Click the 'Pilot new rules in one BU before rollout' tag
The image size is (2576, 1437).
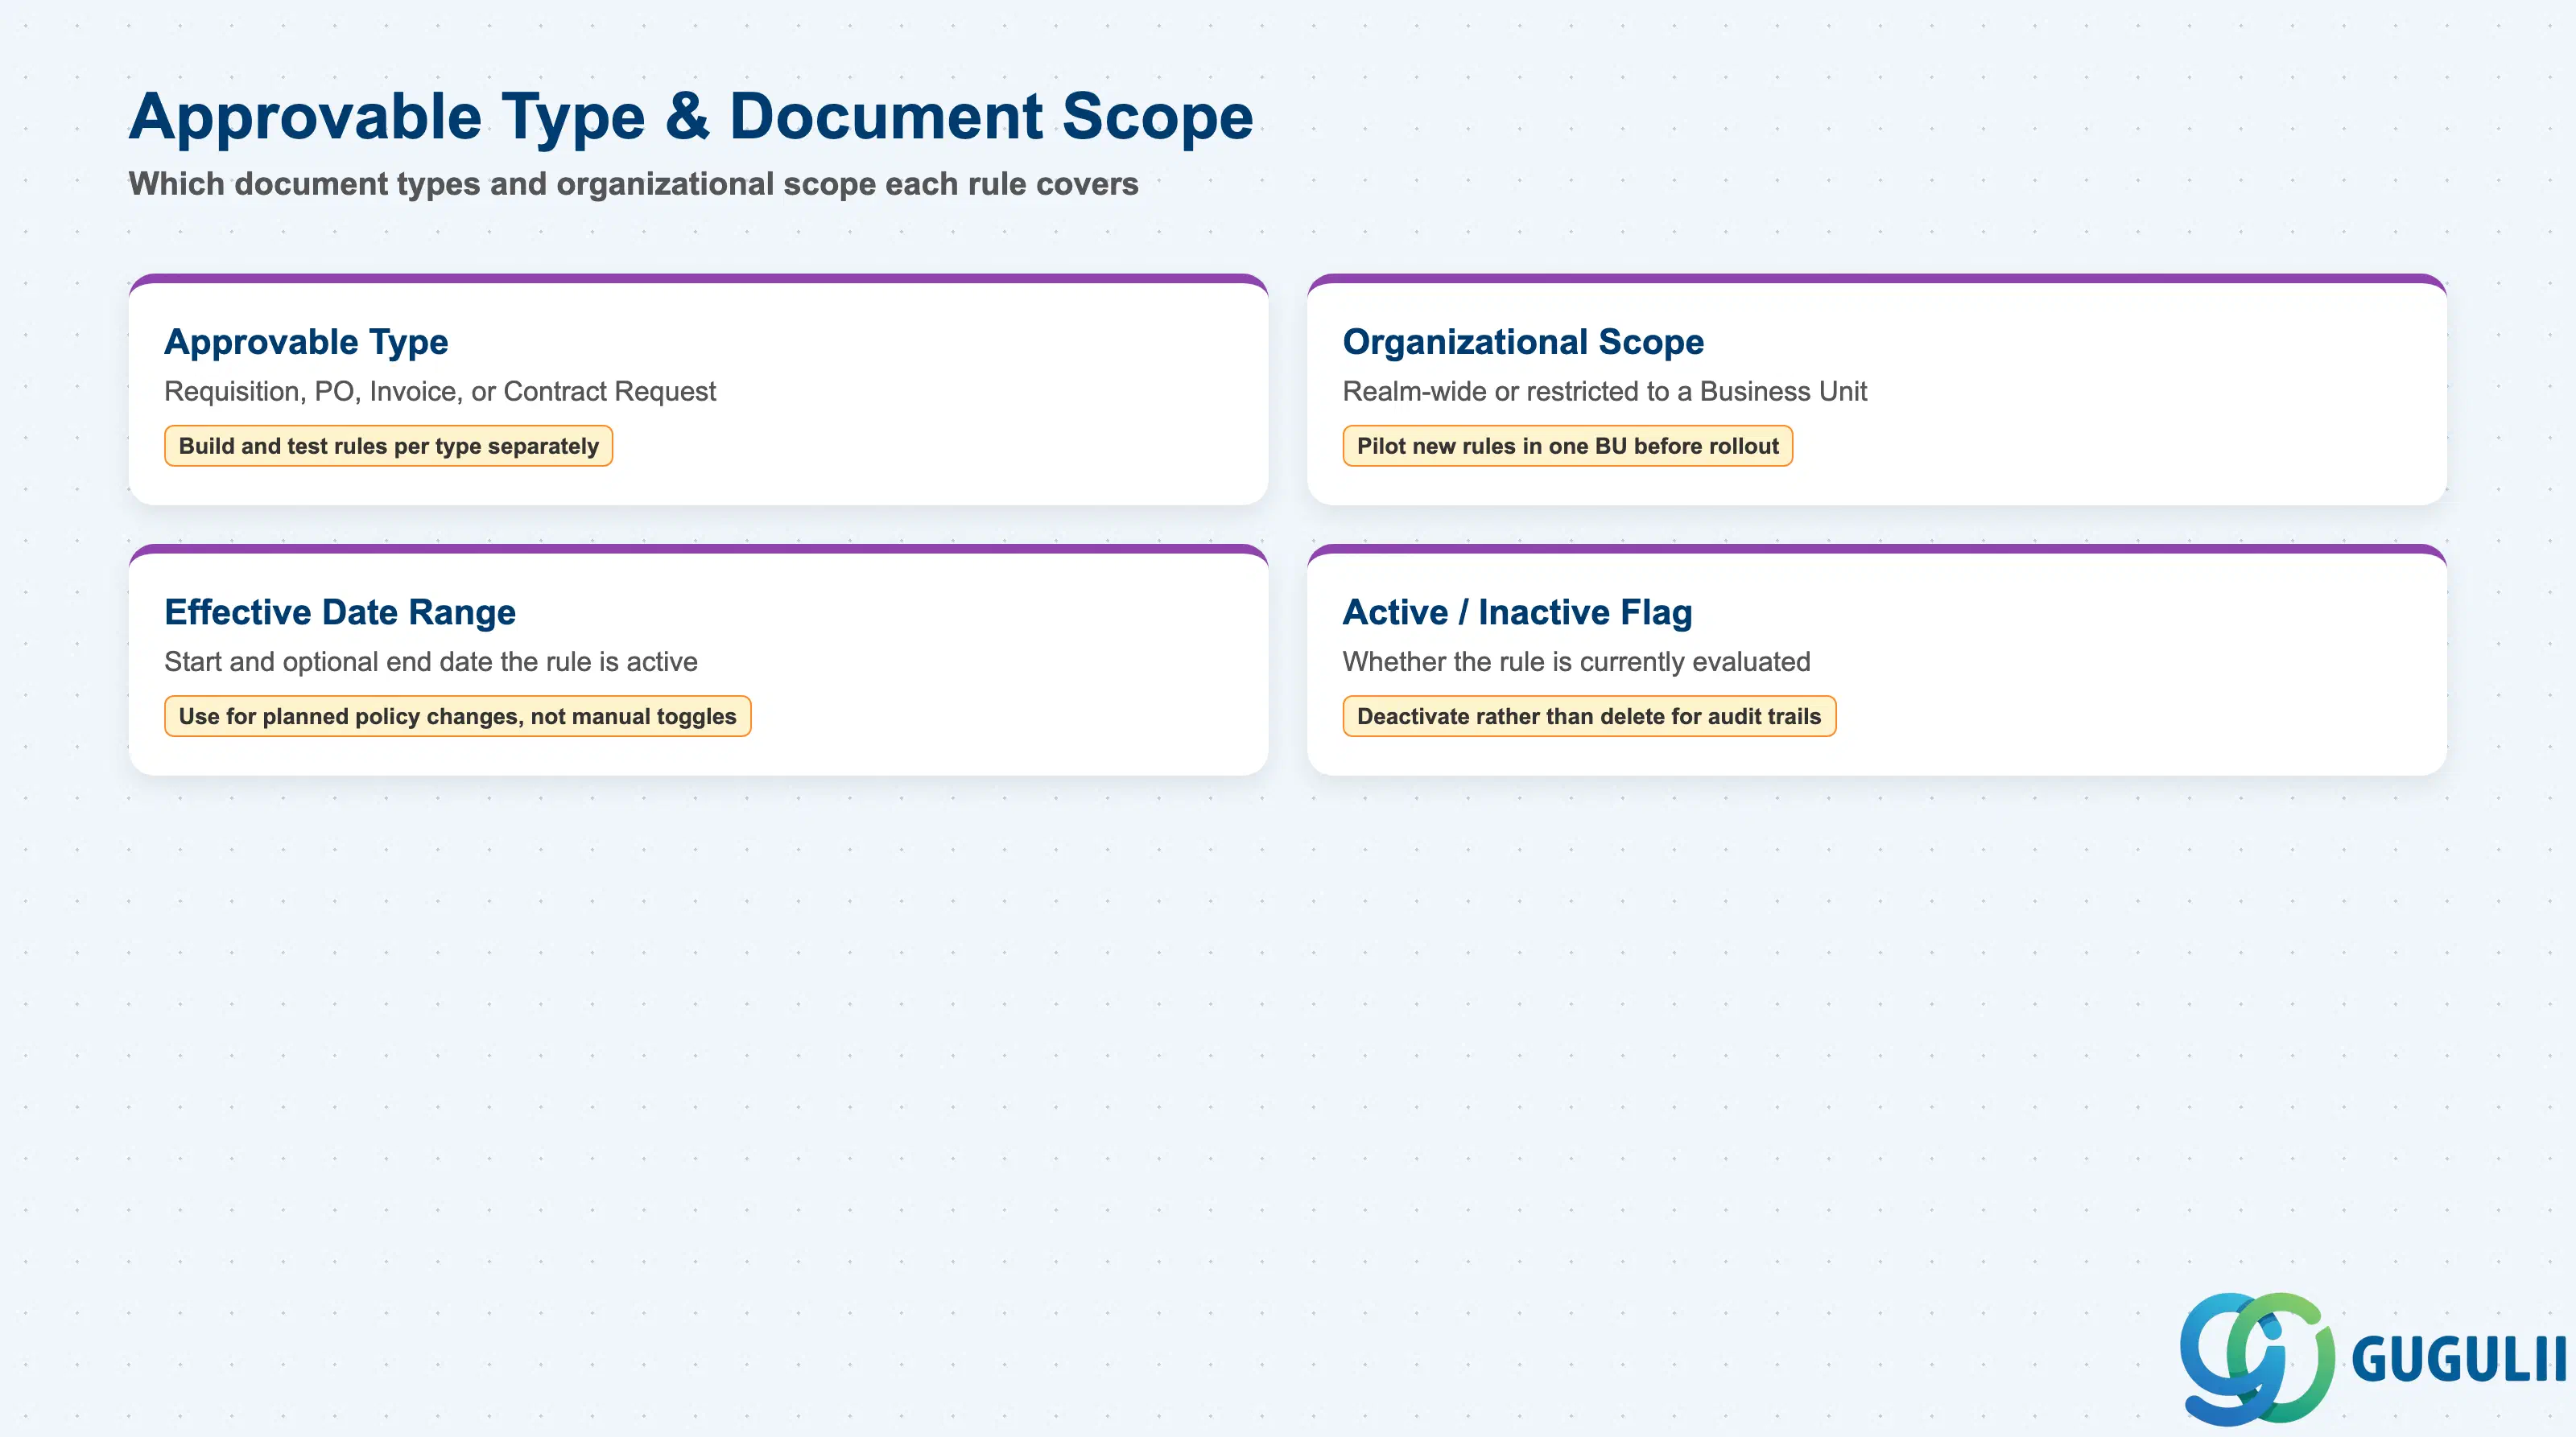click(x=1567, y=446)
